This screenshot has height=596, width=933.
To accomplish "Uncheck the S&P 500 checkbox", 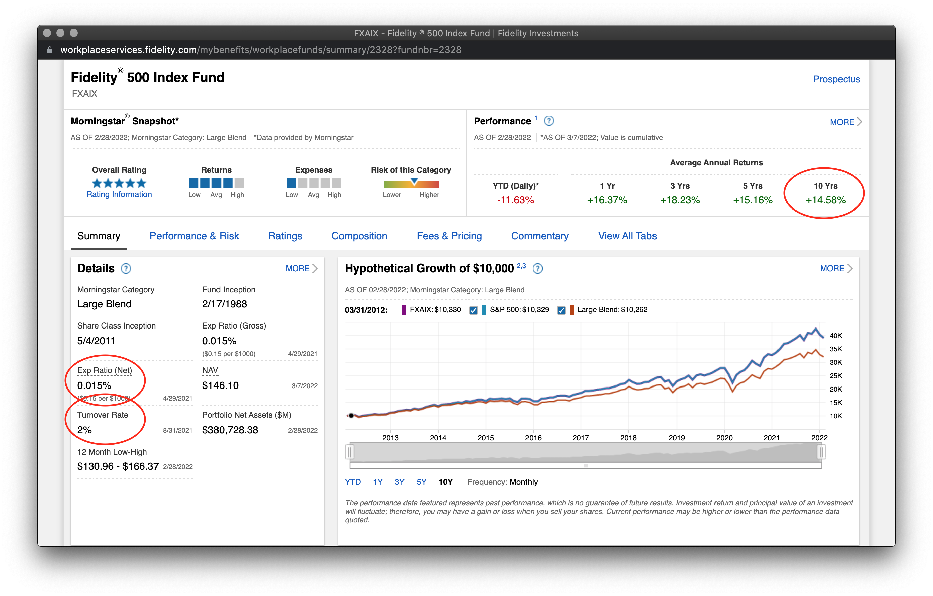I will (x=473, y=310).
